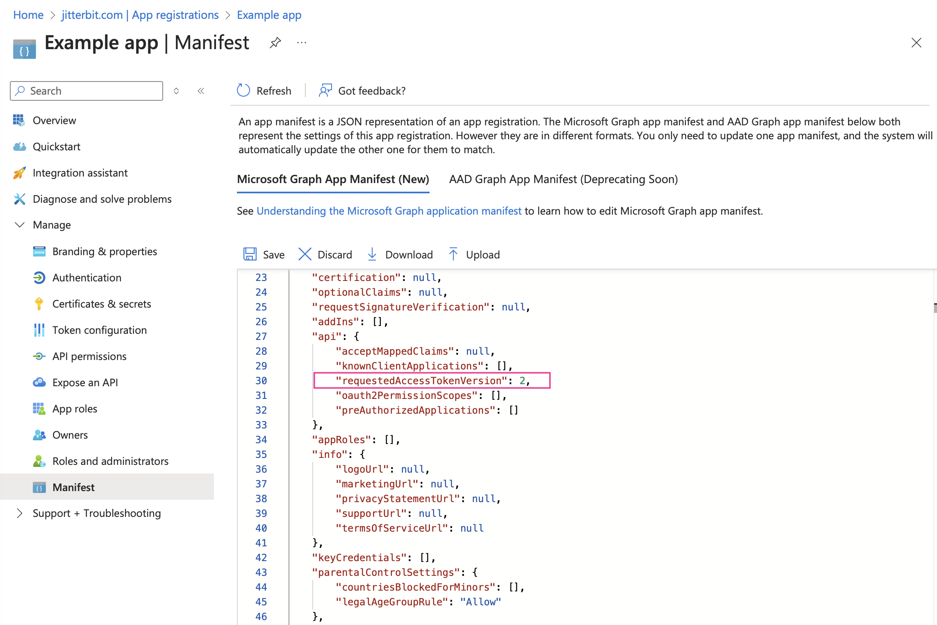Viewport: 937px width, 625px height.
Task: Click the Expose an API cloud icon
Action: click(x=39, y=382)
